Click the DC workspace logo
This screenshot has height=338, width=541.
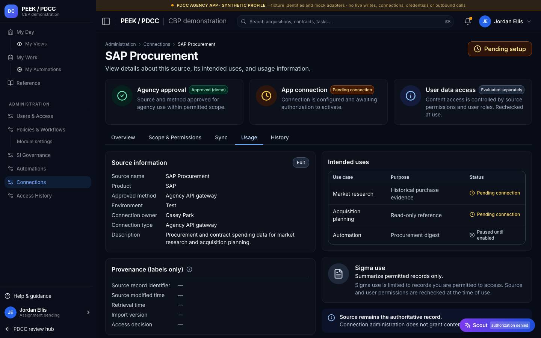[x=11, y=11]
